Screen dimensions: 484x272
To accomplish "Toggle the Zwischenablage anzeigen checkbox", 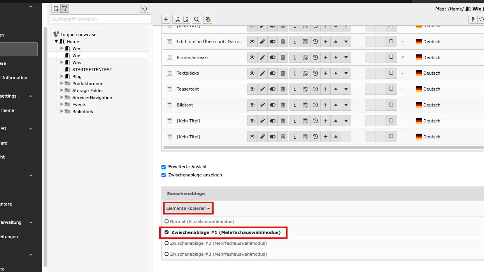I will pos(163,175).
